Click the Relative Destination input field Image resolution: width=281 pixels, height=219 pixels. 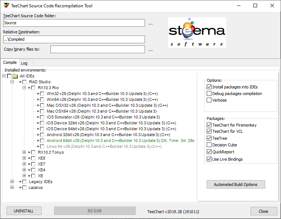(x=74, y=39)
